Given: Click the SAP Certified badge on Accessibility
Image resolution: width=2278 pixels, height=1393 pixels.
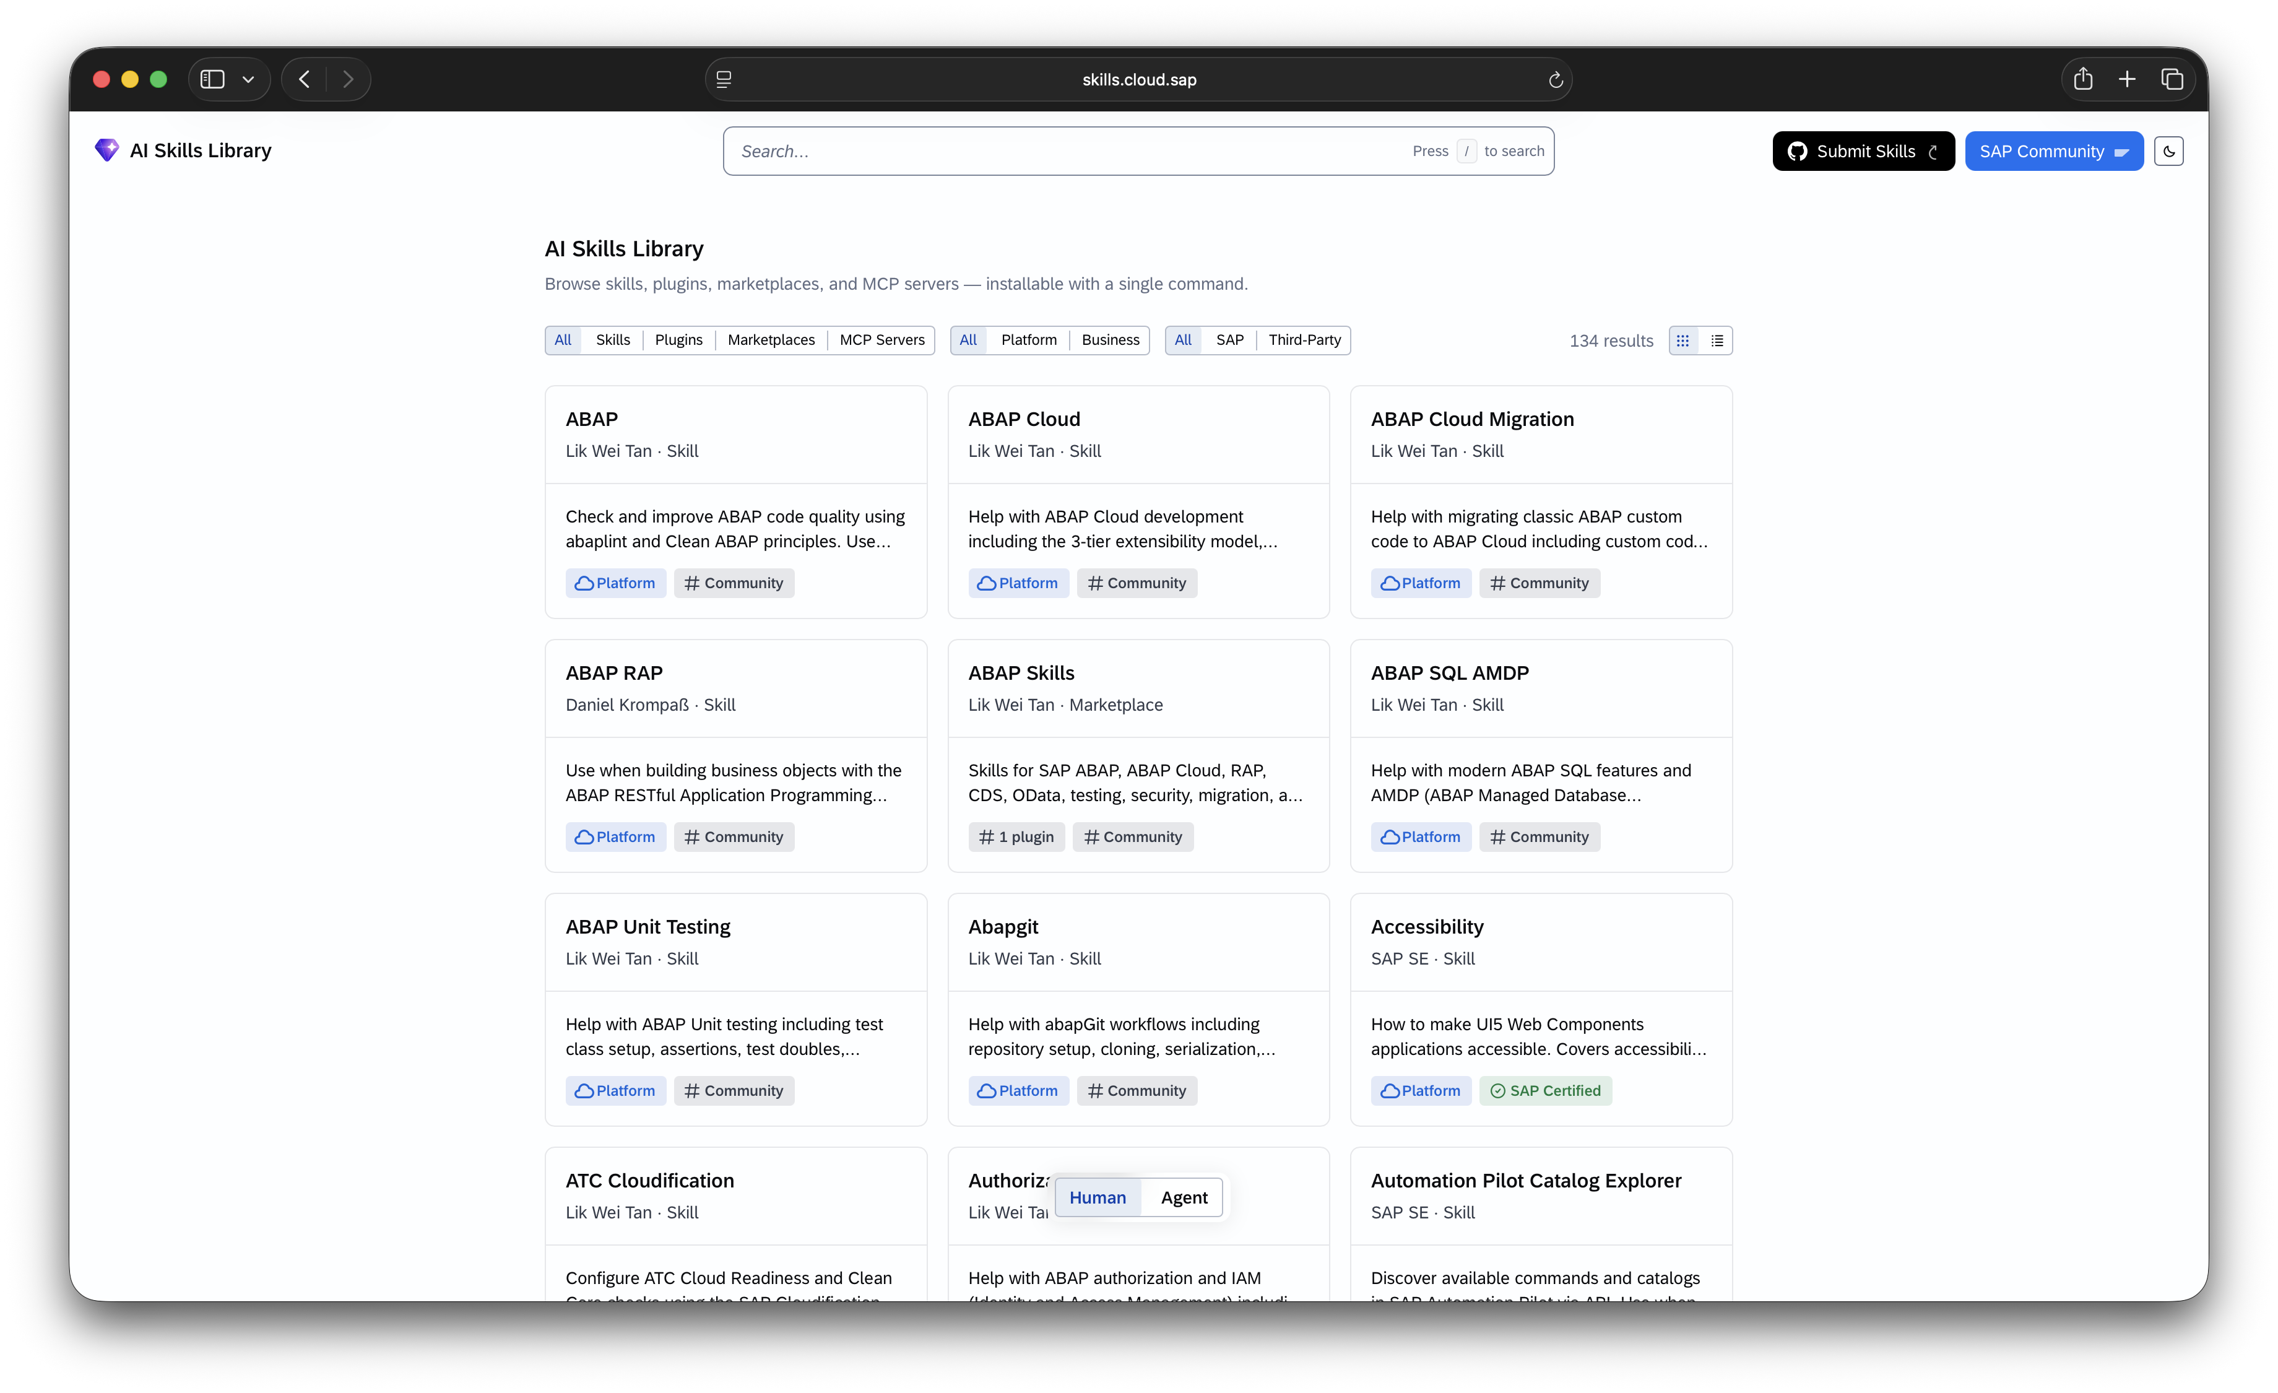Looking at the screenshot, I should [1545, 1091].
